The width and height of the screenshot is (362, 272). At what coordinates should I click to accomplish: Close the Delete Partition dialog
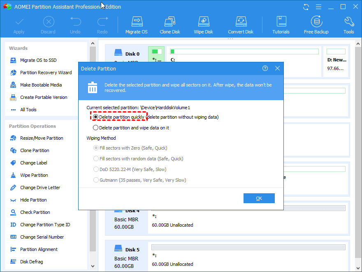278,68
